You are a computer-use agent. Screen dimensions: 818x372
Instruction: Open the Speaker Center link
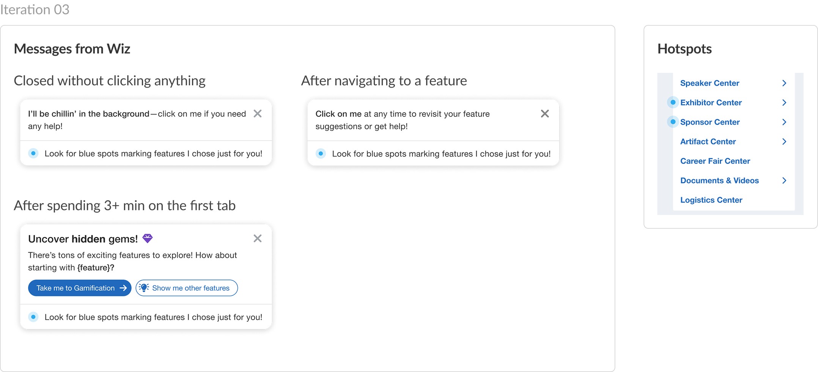pos(709,83)
